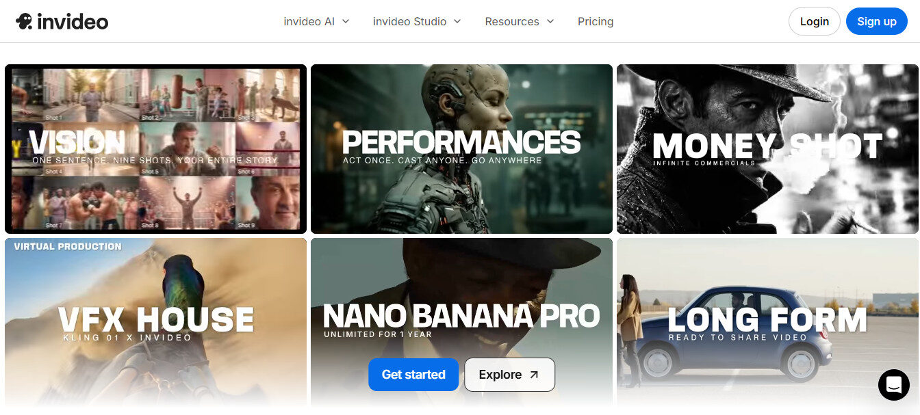
Task: Click the Explore button
Action: [509, 375]
